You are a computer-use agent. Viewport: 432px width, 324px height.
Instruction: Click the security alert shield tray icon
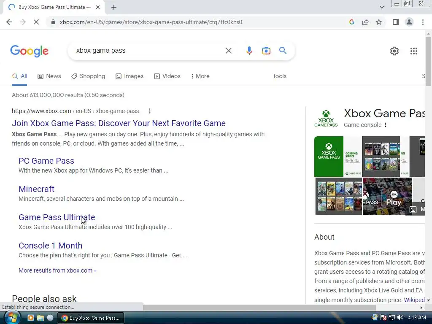[383, 318]
